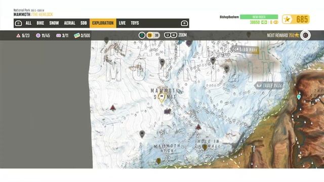The height and width of the screenshot is (182, 324).
Task: Switch to the TOYS tab
Action: click(x=135, y=23)
